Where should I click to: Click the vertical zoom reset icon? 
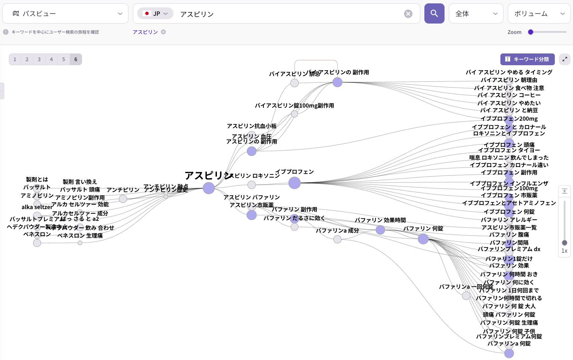click(564, 191)
